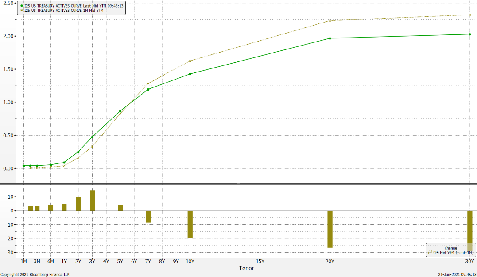Click the green dot icon in the top legend
The width and height of the screenshot is (477, 277).
click(21, 6)
